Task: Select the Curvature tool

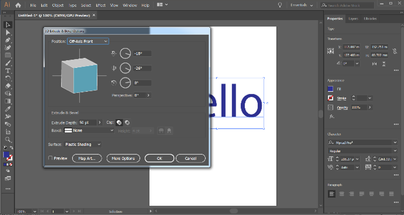Action: (x=8, y=48)
